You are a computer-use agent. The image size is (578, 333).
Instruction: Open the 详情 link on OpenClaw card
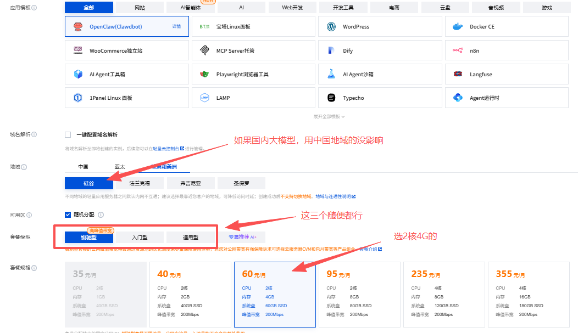[176, 26]
